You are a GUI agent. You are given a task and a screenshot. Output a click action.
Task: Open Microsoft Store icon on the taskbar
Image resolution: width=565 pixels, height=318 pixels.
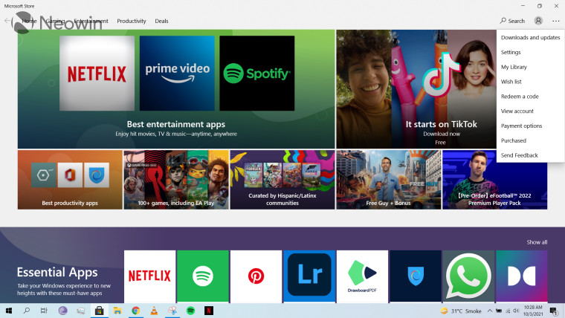tap(99, 311)
